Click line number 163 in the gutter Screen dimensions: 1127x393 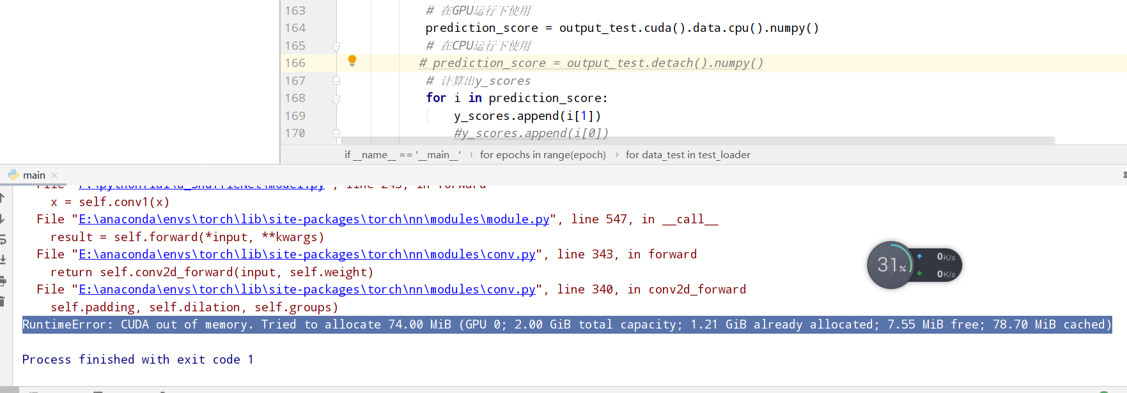[x=295, y=11]
